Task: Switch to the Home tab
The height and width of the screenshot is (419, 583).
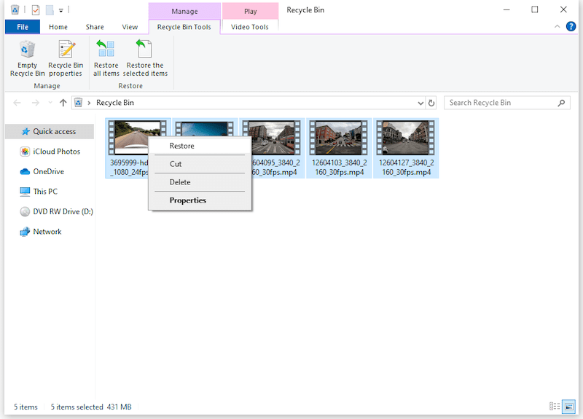Action: pos(58,27)
